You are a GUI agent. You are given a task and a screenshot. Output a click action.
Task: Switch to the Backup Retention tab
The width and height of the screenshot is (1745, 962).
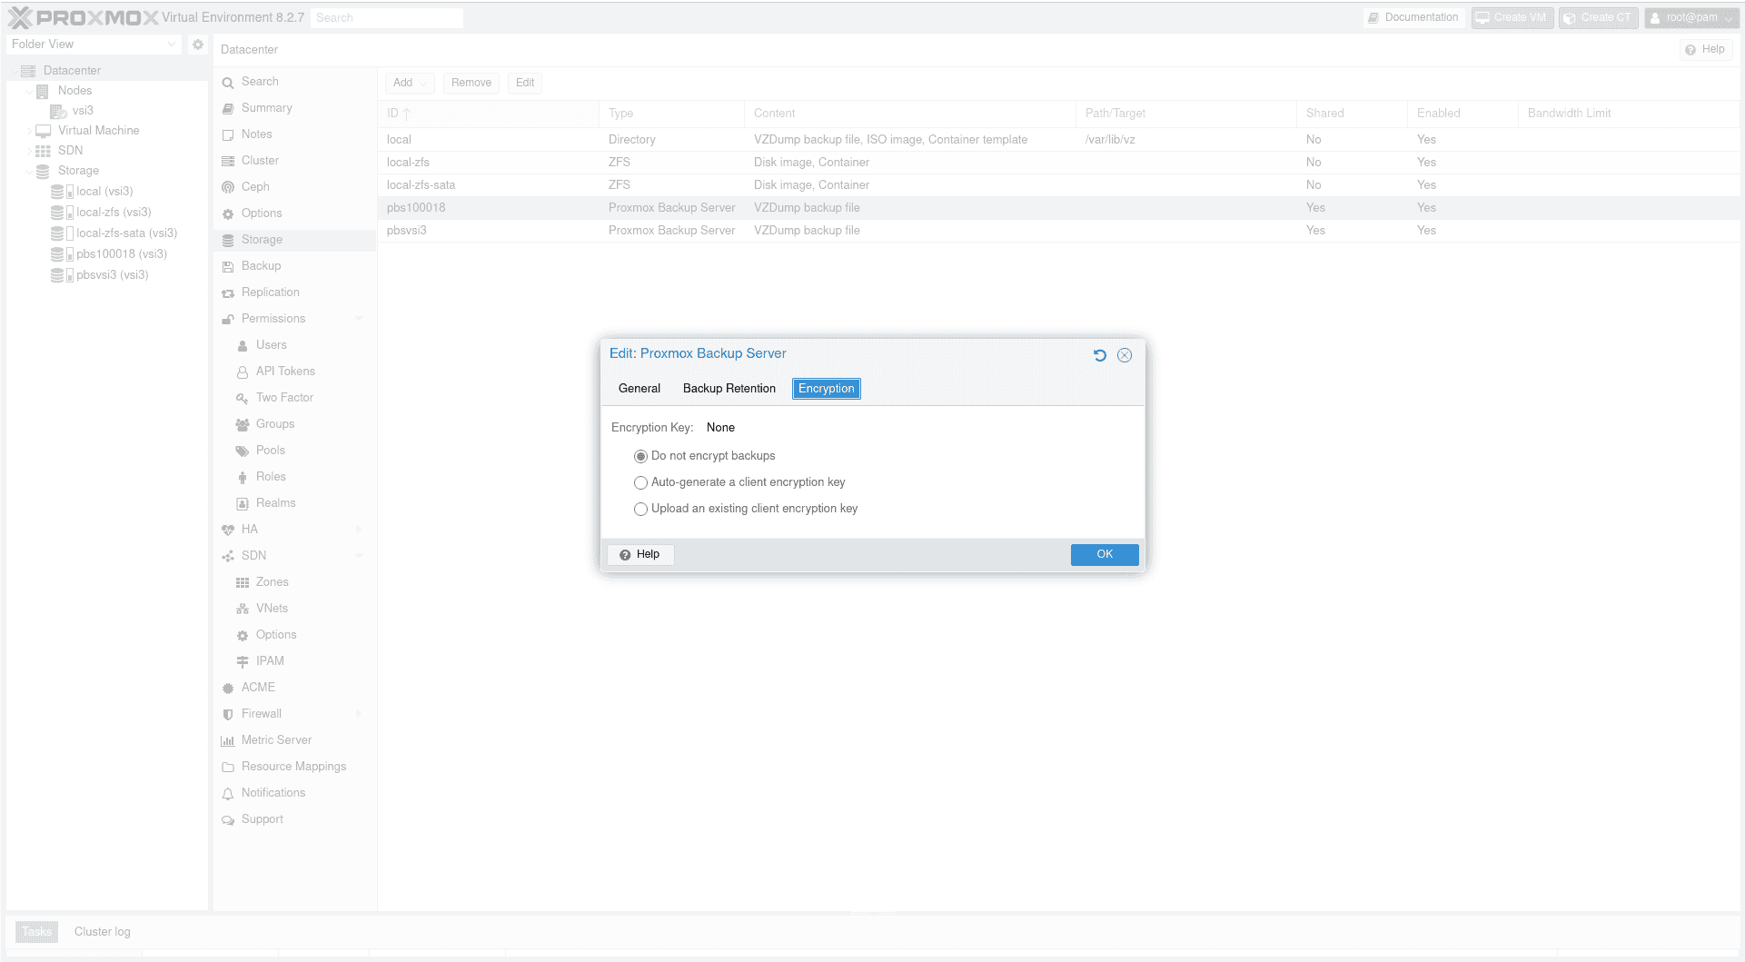click(729, 389)
